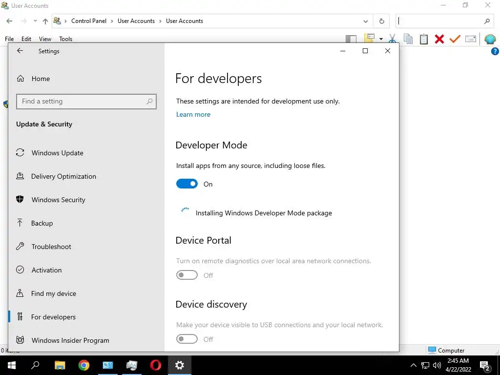Open the Edit menu
The width and height of the screenshot is (500, 375).
(x=26, y=39)
